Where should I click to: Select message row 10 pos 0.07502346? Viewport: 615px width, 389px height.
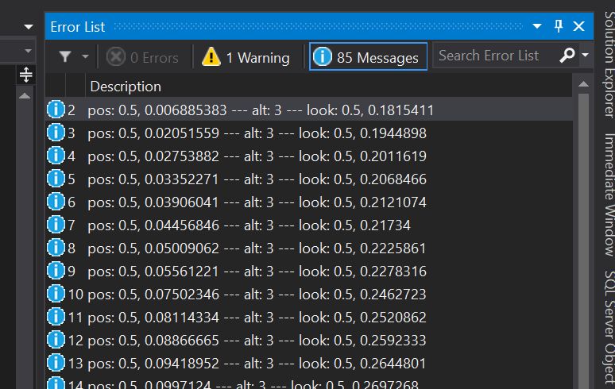(x=309, y=295)
